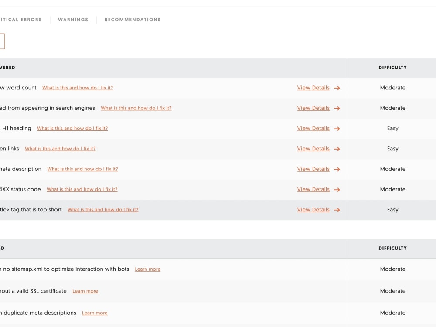Click Moderate difficulty in search engines row
The image size is (436, 327).
[x=393, y=108]
